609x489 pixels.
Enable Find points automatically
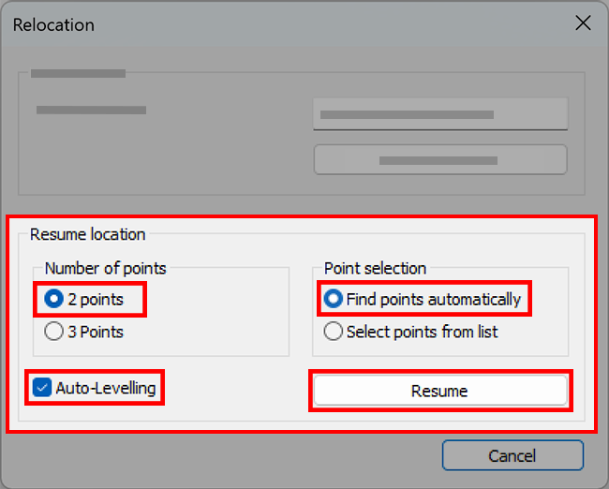click(x=332, y=300)
